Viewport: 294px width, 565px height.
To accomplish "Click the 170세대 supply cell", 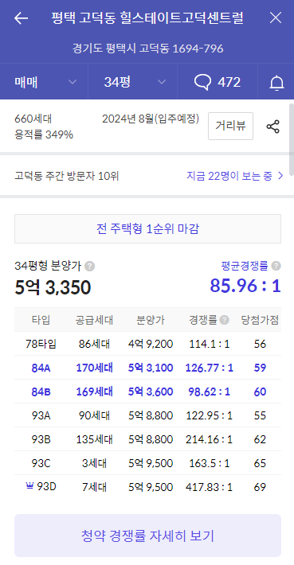I will click(x=95, y=368).
